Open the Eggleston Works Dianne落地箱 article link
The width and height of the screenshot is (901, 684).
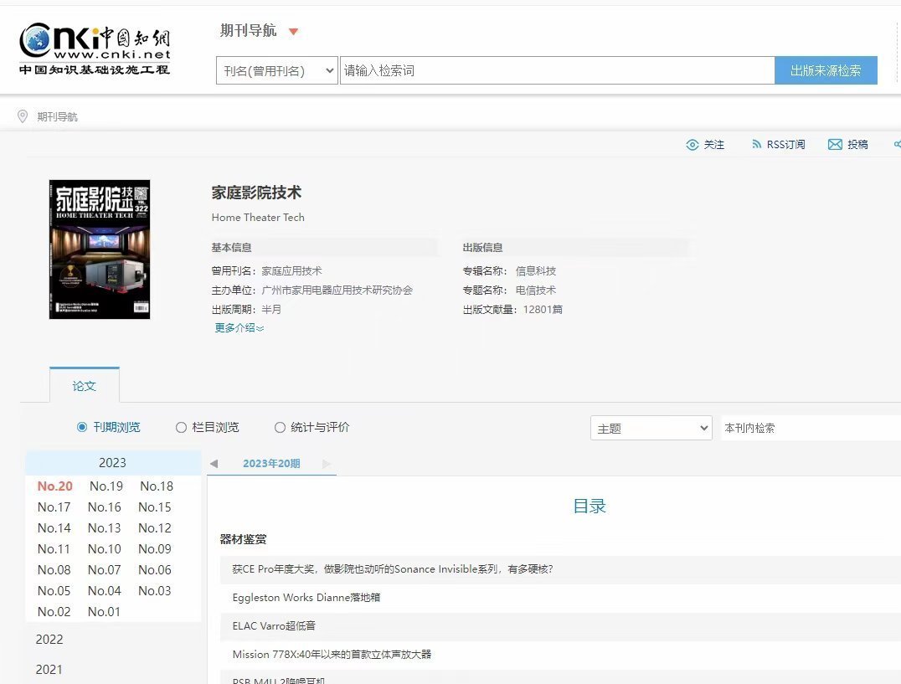coord(308,597)
